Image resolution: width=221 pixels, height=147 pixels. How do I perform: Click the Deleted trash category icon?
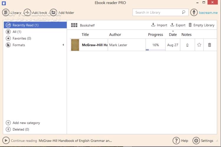pyautogui.click(x=8, y=129)
